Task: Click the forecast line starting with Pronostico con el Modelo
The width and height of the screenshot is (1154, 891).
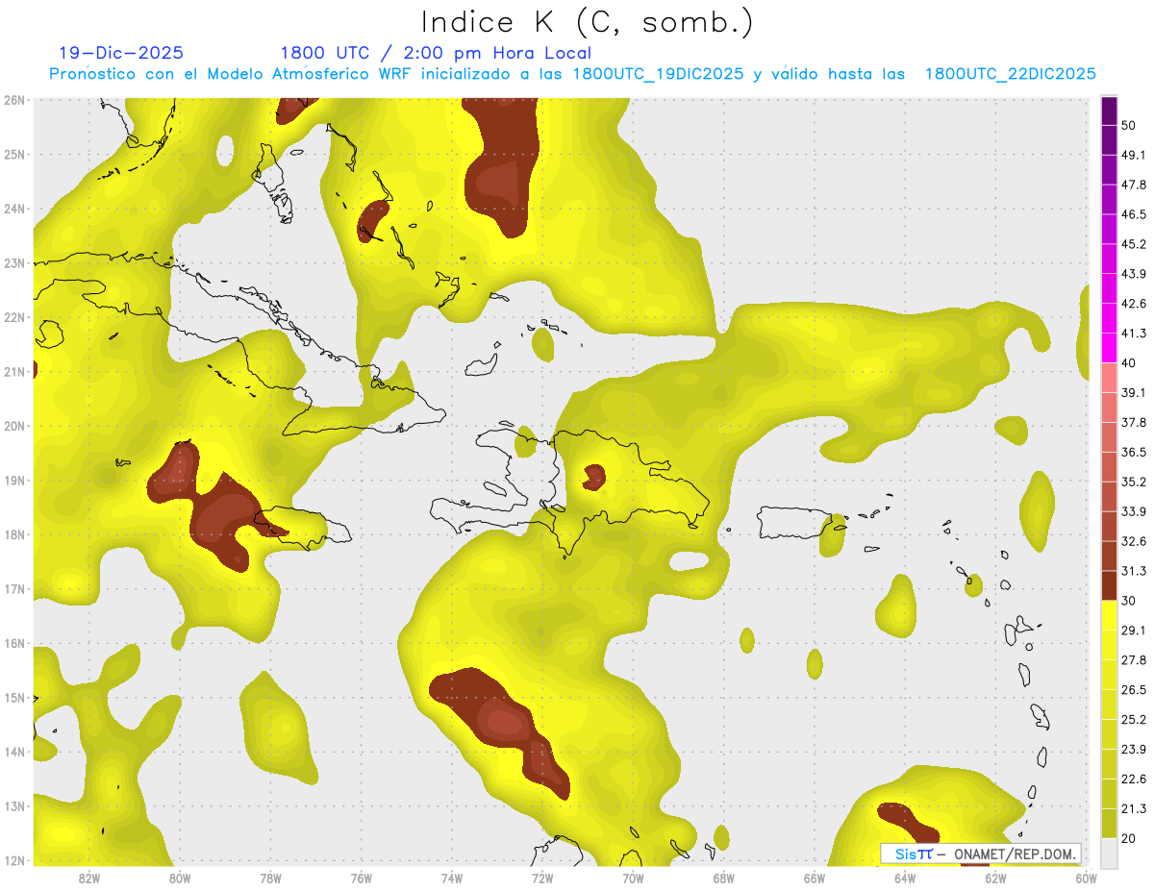Action: (572, 73)
